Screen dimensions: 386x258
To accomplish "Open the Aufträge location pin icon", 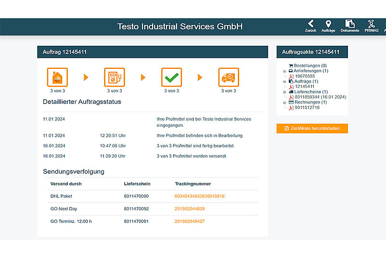I will tap(328, 24).
